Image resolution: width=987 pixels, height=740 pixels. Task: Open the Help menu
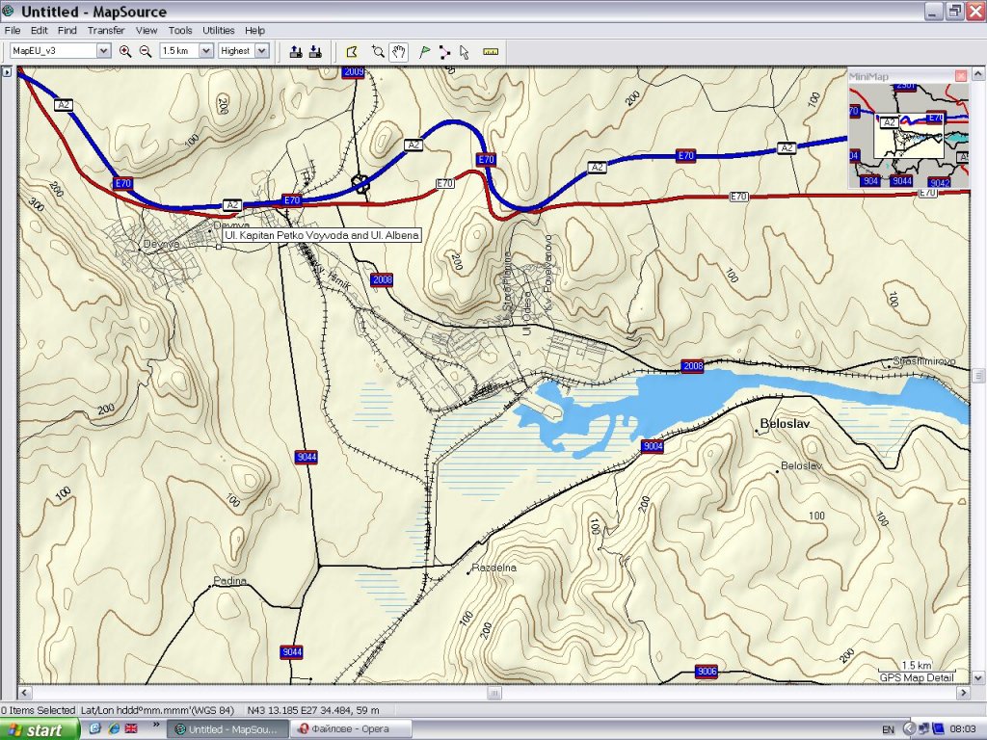point(254,30)
